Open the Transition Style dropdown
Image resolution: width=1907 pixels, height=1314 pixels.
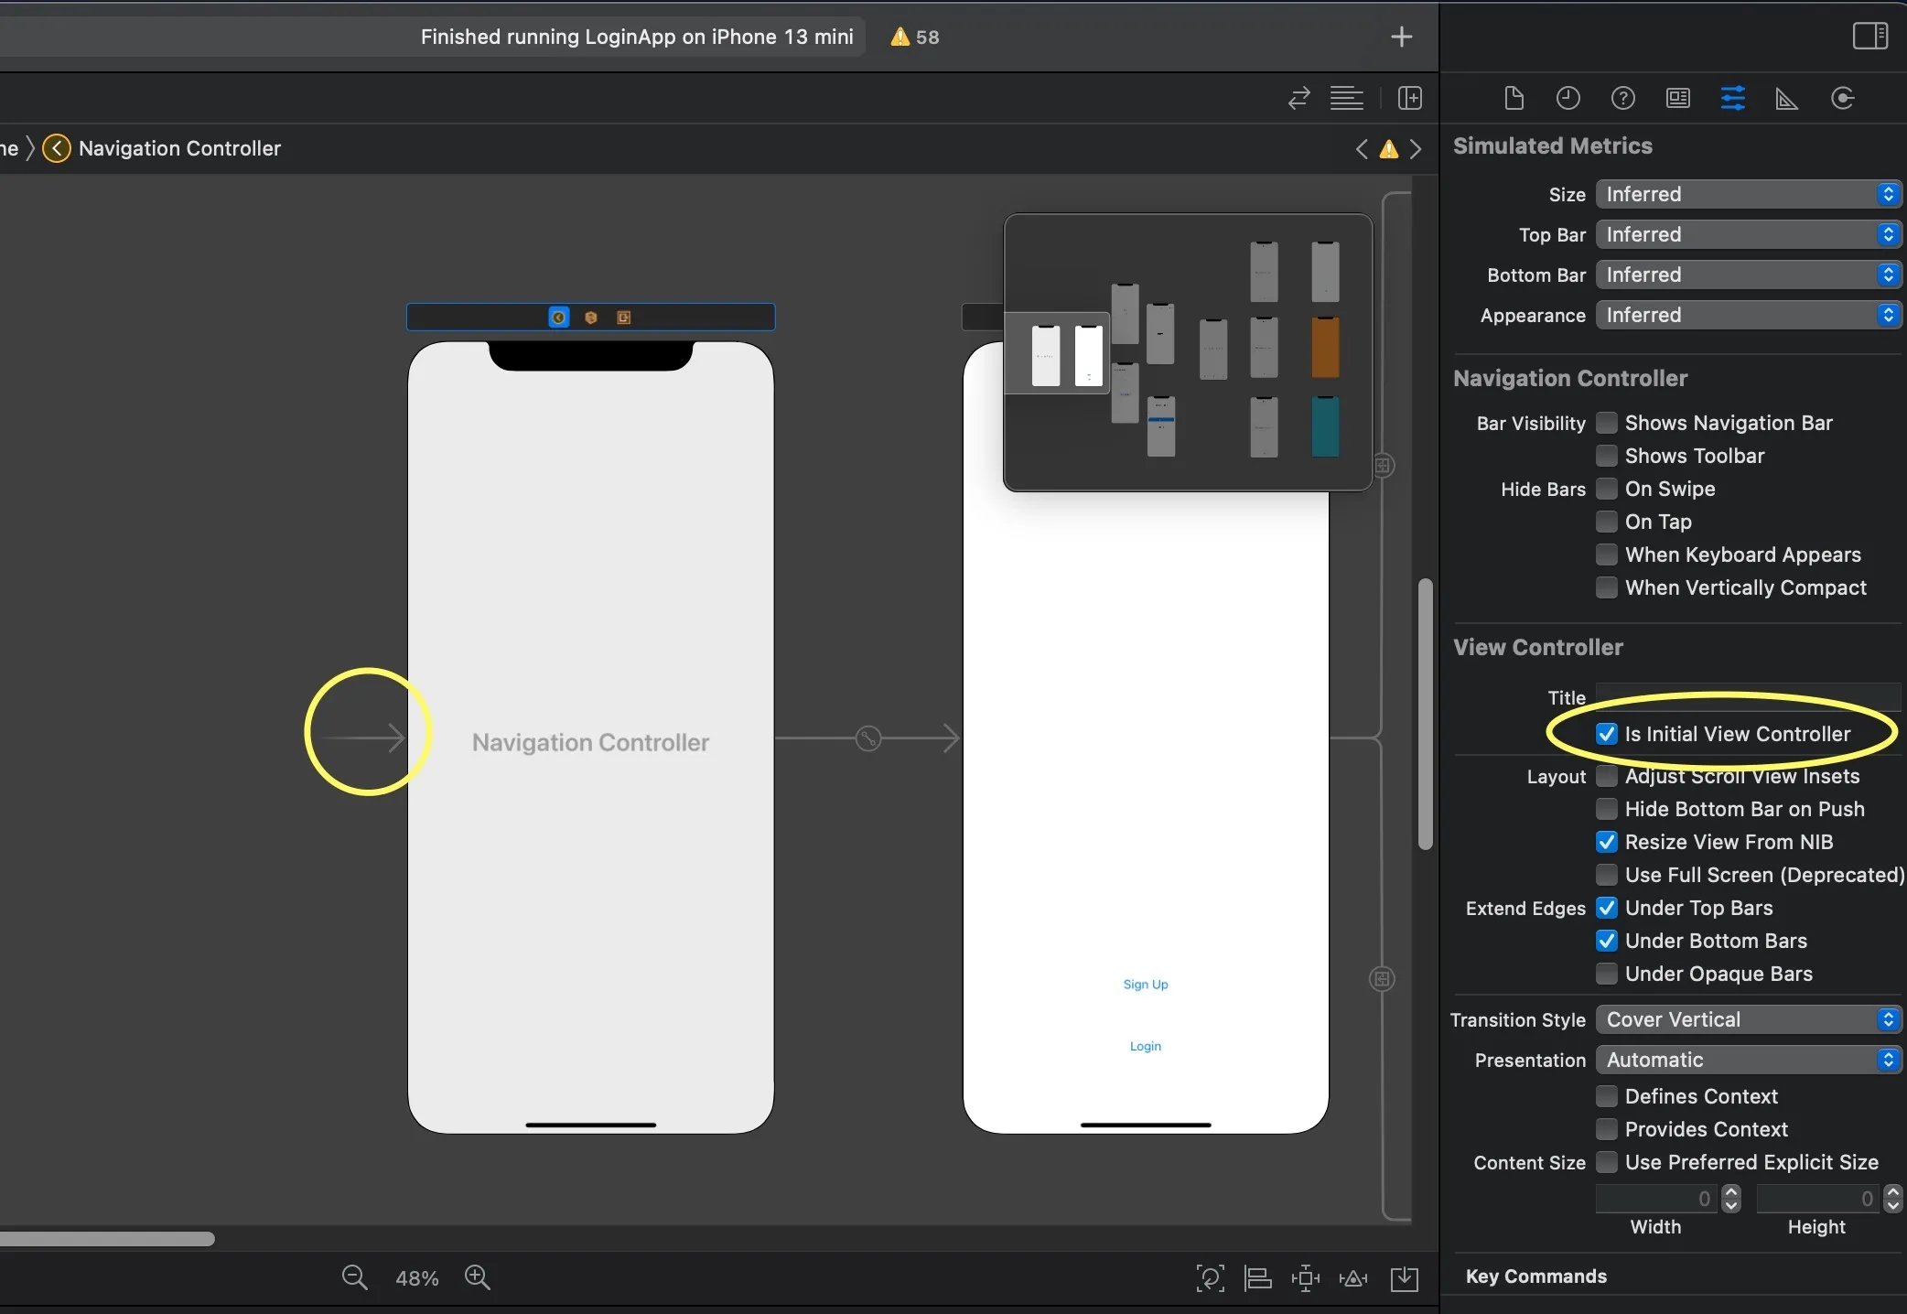1748,1019
